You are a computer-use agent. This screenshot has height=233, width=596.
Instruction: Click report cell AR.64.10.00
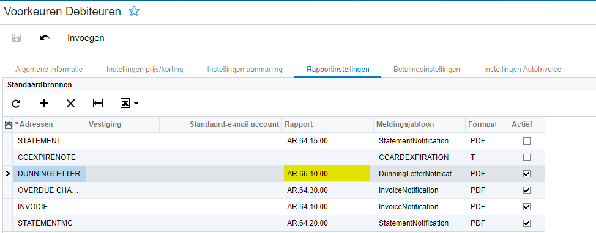click(x=327, y=207)
